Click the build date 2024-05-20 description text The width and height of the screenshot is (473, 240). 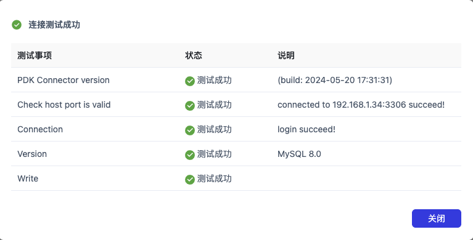[335, 80]
